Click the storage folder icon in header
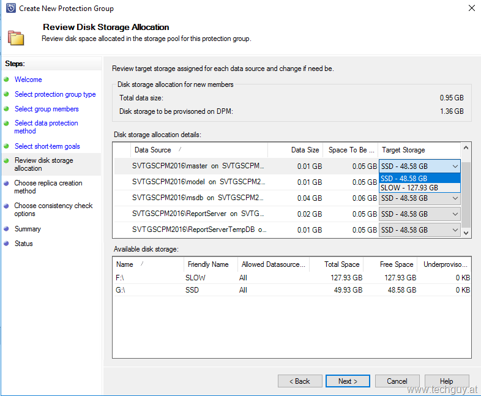481x396 pixels. 16,38
